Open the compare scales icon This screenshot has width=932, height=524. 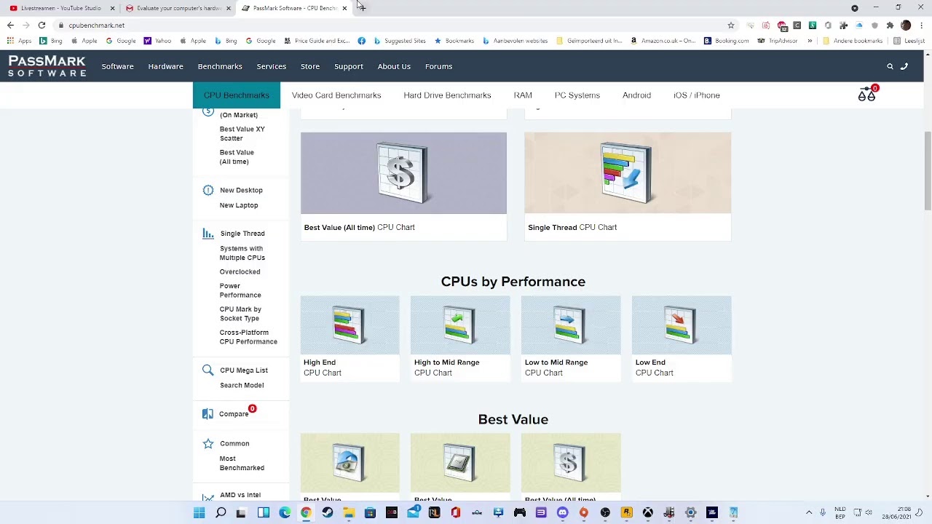(866, 95)
